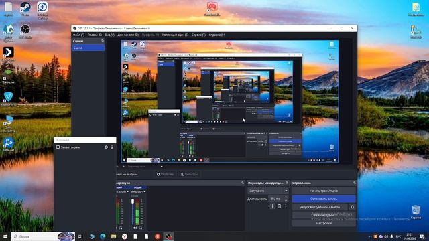Open the OBS Studio desktop shortcut
This screenshot has height=241, width=429.
25,31
